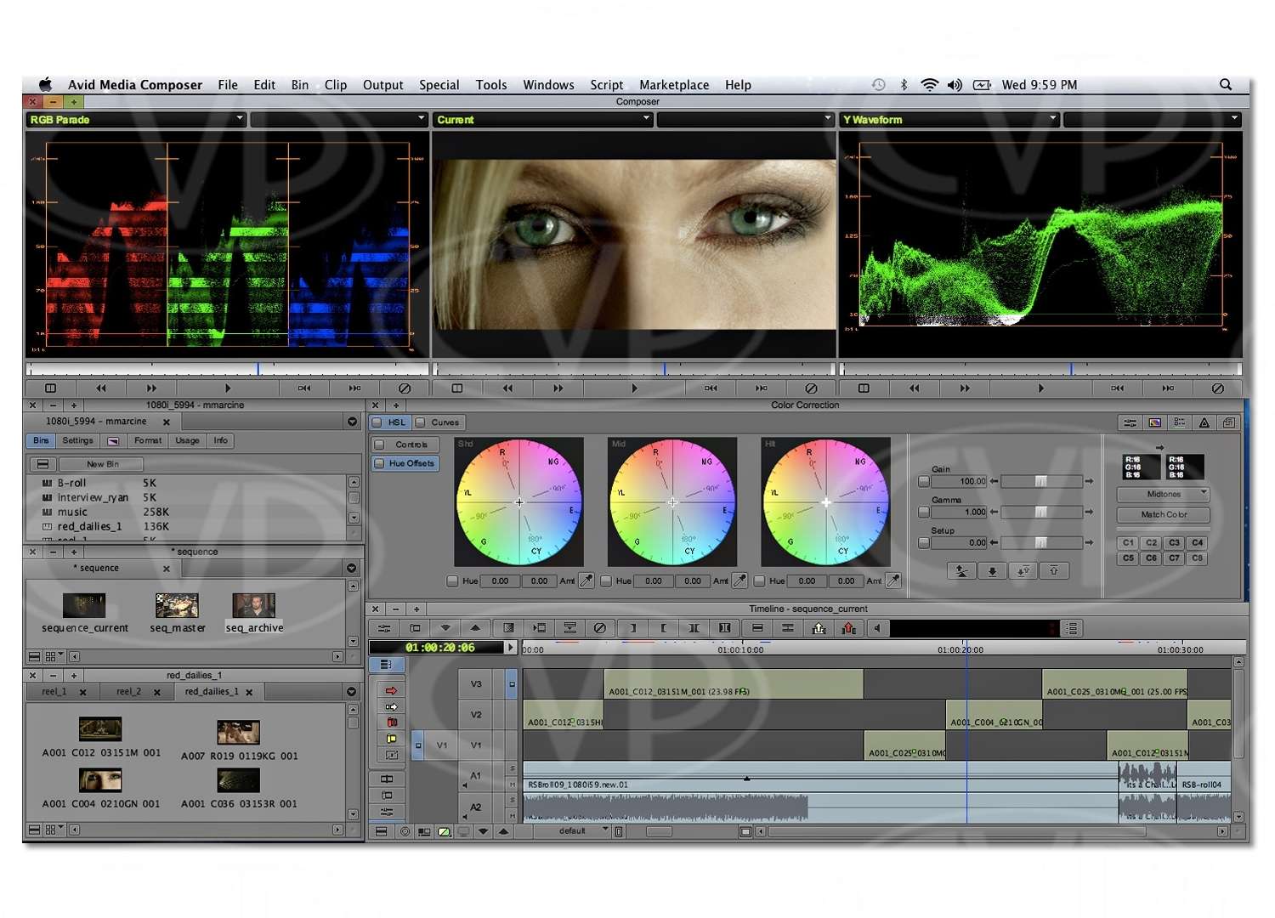Open the 1080i_5994 project fast menu
Image resolution: width=1275 pixels, height=918 pixels.
(x=352, y=422)
